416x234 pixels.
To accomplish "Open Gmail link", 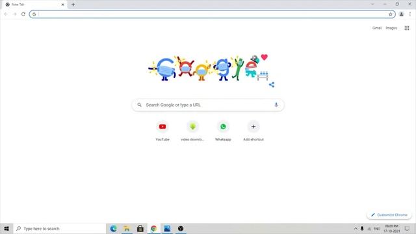I will coord(377,28).
